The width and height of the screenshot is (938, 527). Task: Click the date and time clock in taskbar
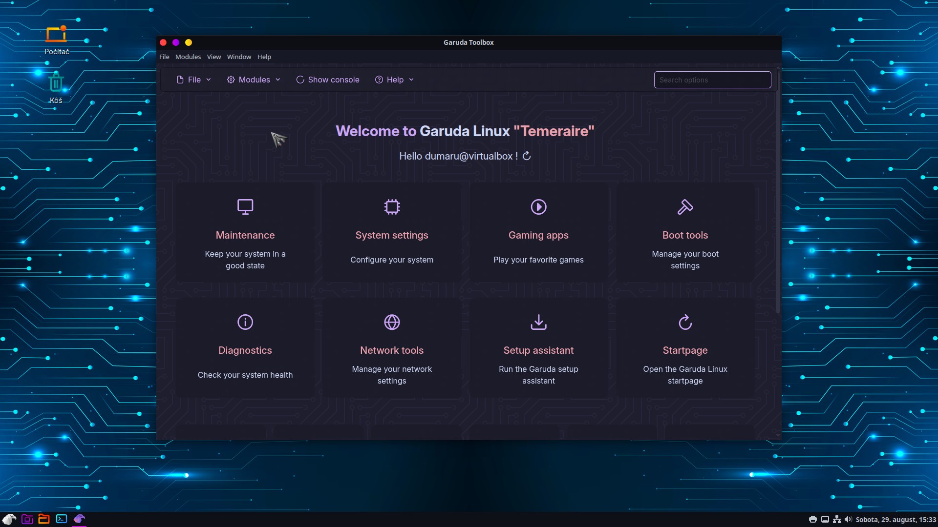(x=896, y=520)
